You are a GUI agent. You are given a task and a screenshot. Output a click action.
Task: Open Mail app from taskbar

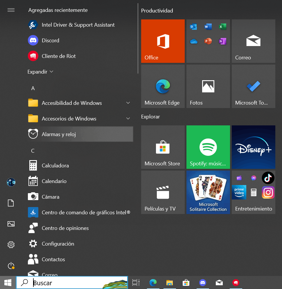coord(219,283)
